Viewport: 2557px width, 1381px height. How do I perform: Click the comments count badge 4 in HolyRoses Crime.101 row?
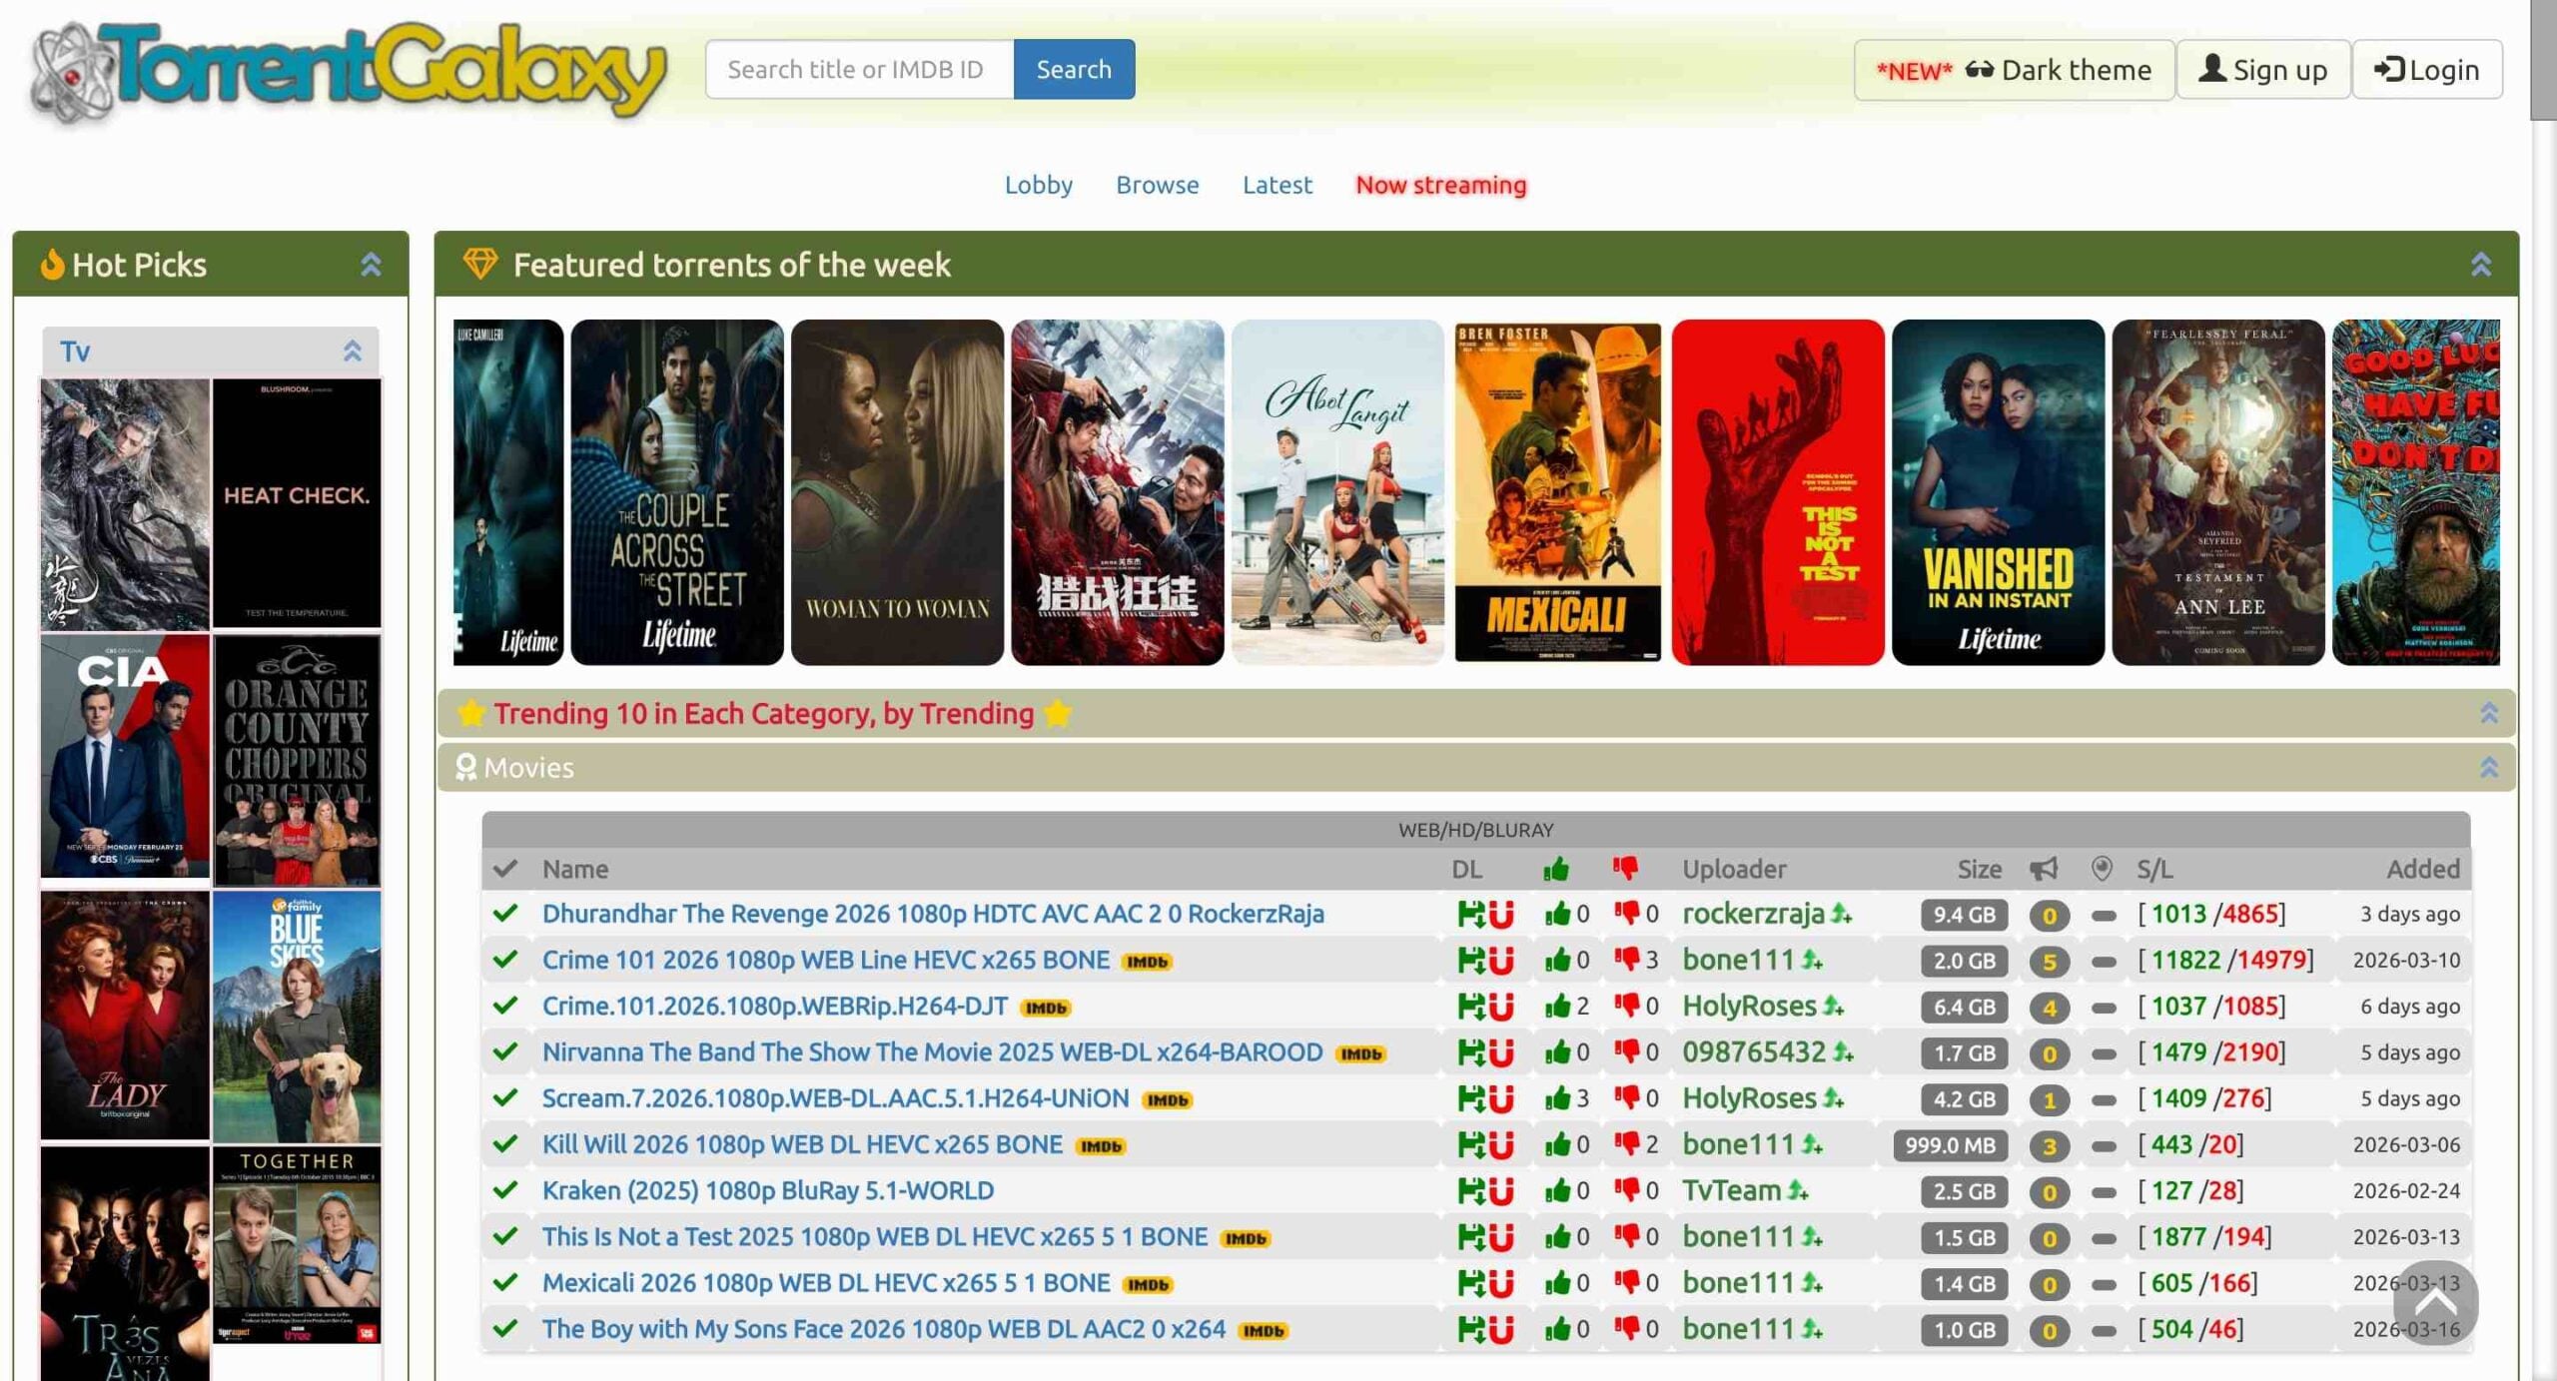tap(2049, 1008)
